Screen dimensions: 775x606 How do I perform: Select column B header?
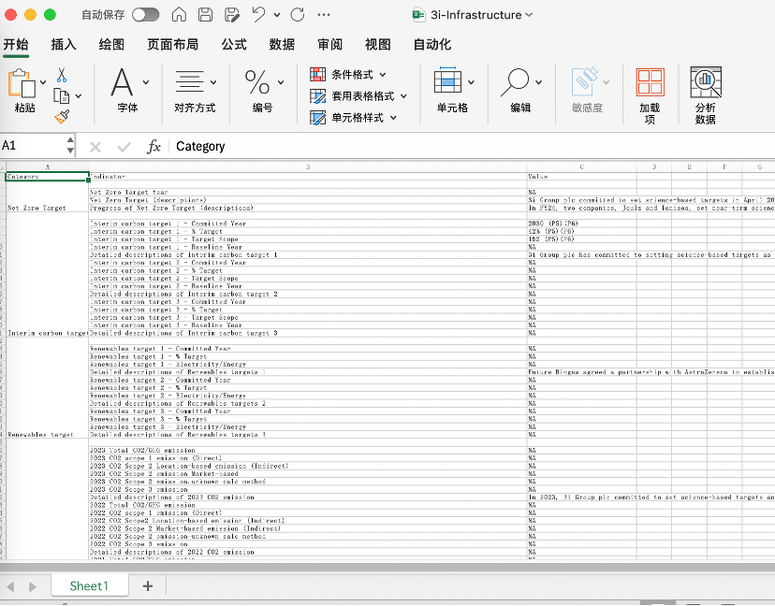coord(307,167)
